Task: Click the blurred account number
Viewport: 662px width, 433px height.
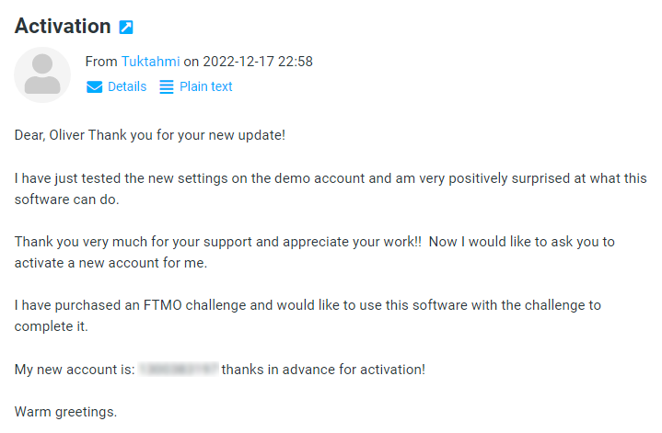Action: pos(178,370)
